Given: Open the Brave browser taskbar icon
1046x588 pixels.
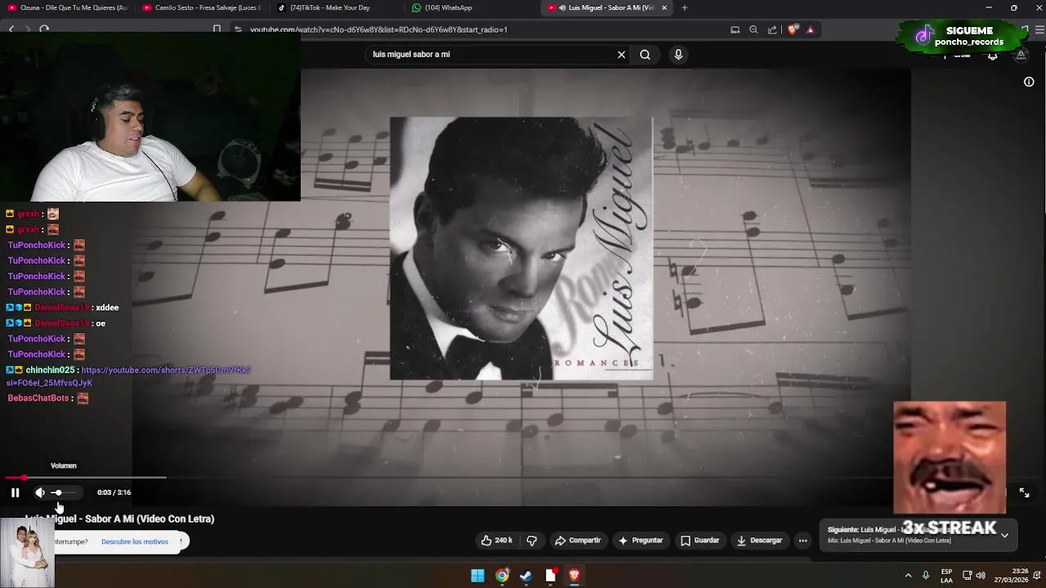Looking at the screenshot, I should 574,576.
